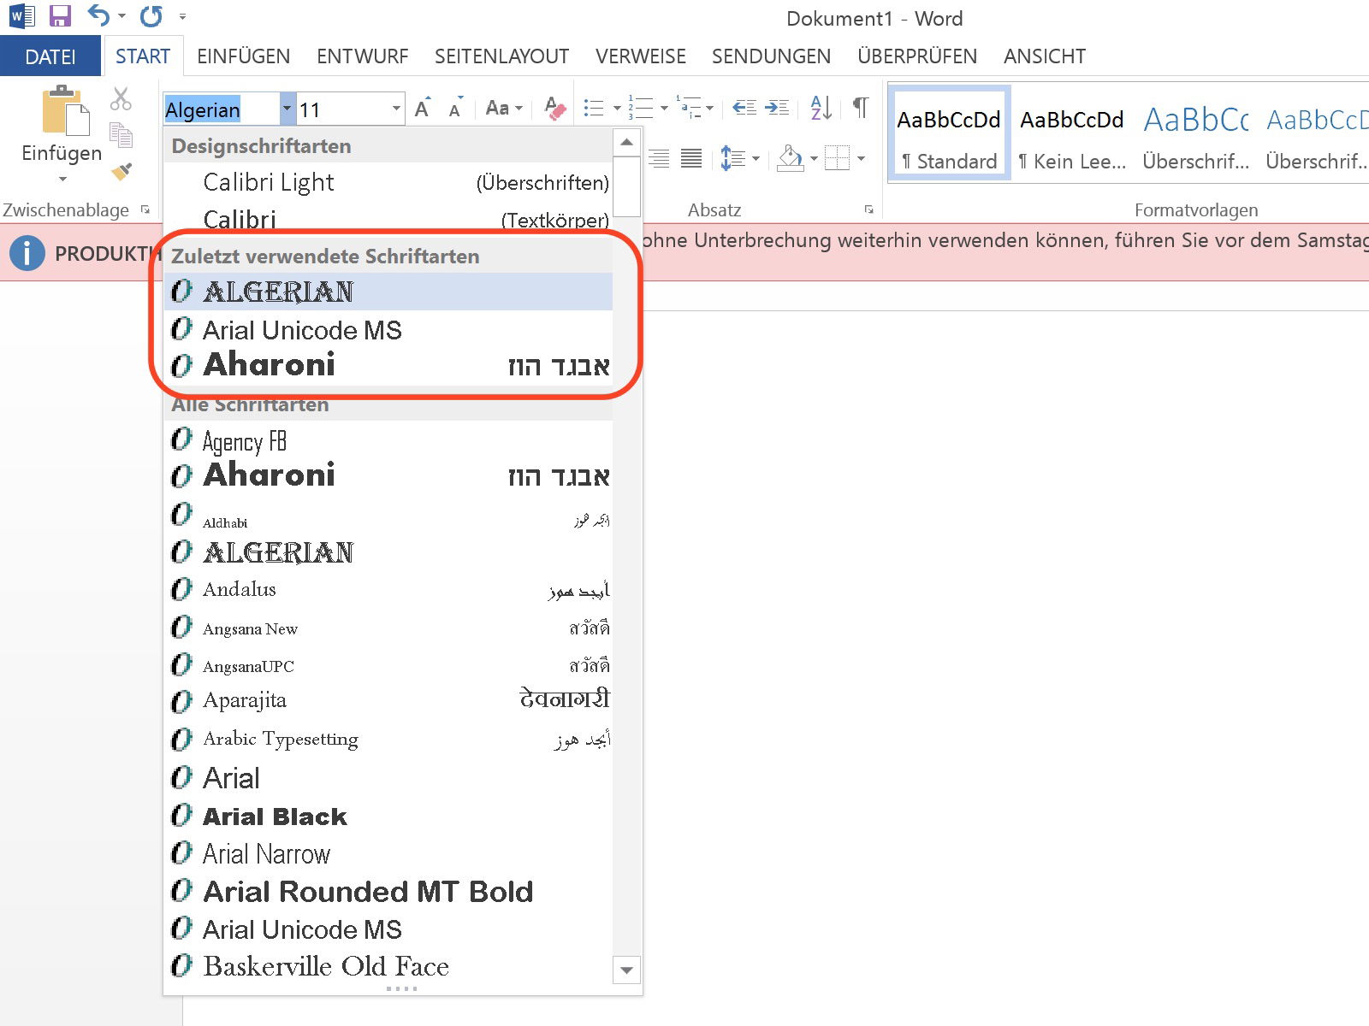Click the multilevel list icon
This screenshot has width=1369, height=1026.
point(689,109)
